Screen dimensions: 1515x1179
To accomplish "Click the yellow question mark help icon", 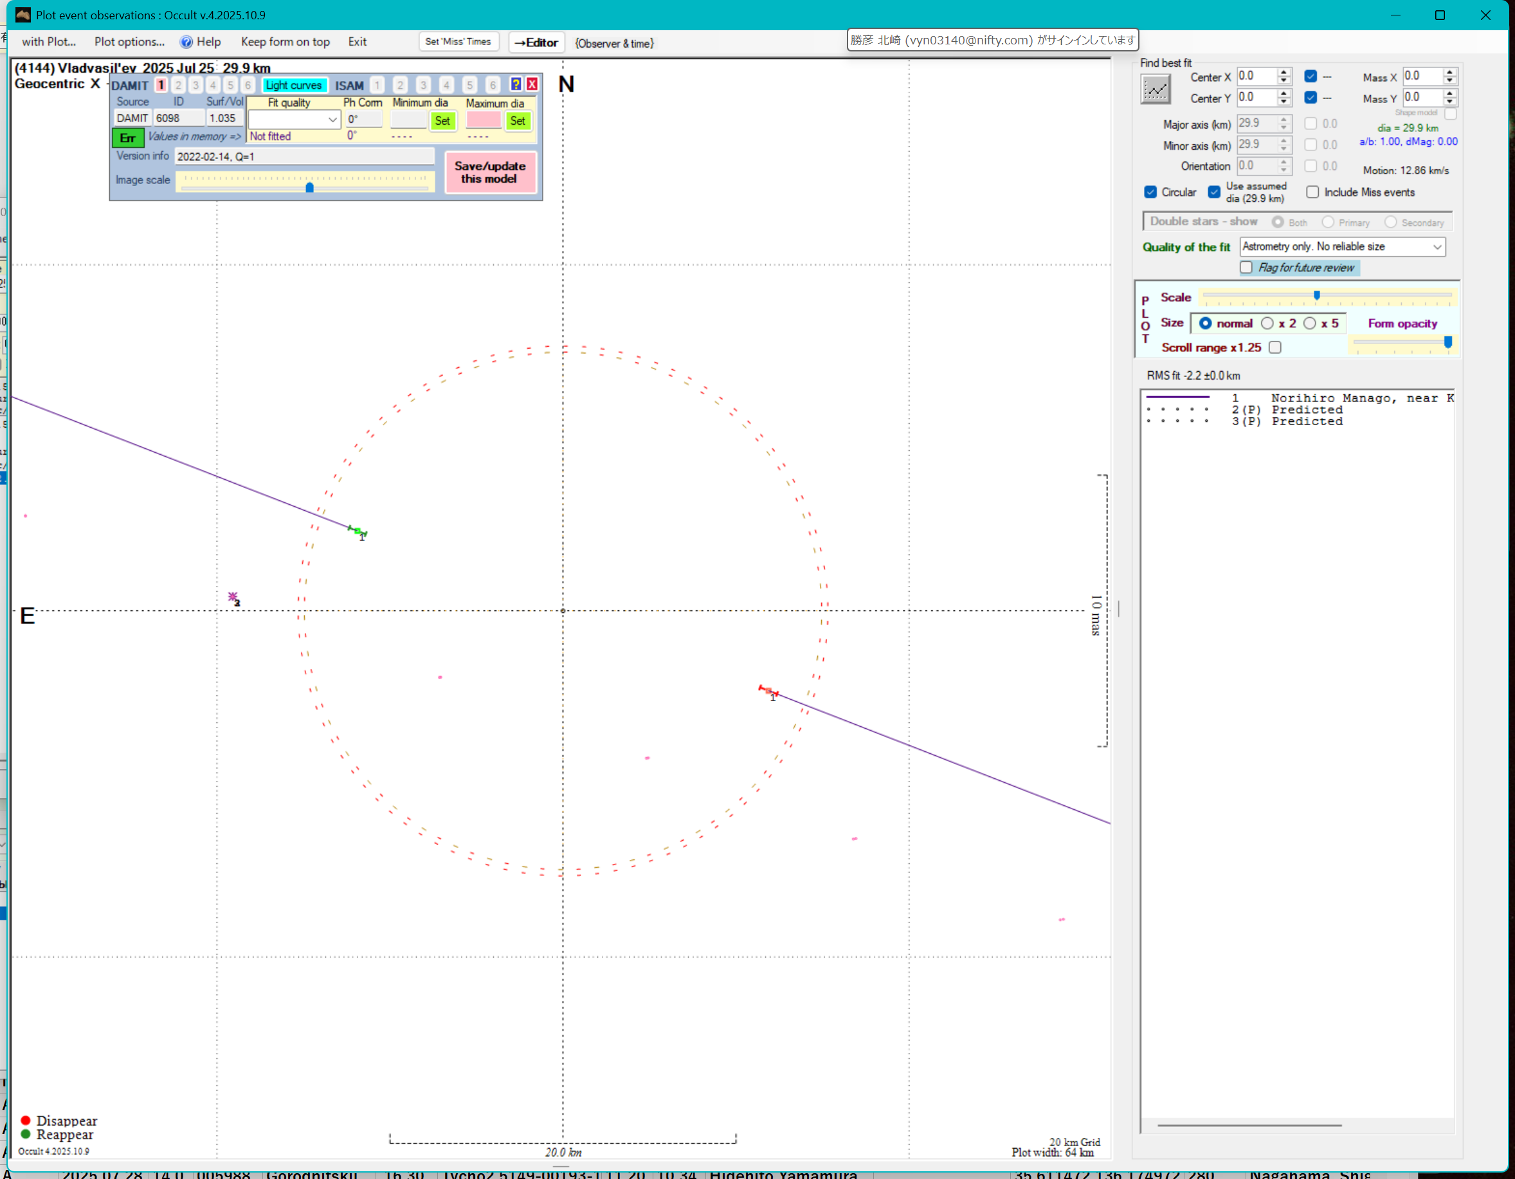I will [x=516, y=84].
